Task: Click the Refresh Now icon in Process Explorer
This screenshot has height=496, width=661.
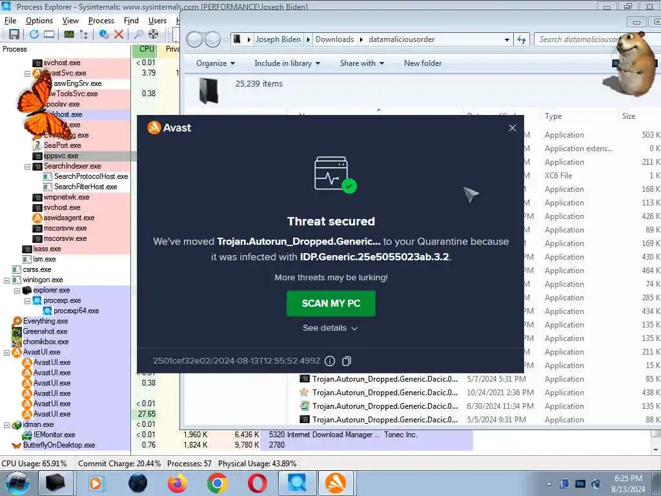Action: [x=34, y=34]
